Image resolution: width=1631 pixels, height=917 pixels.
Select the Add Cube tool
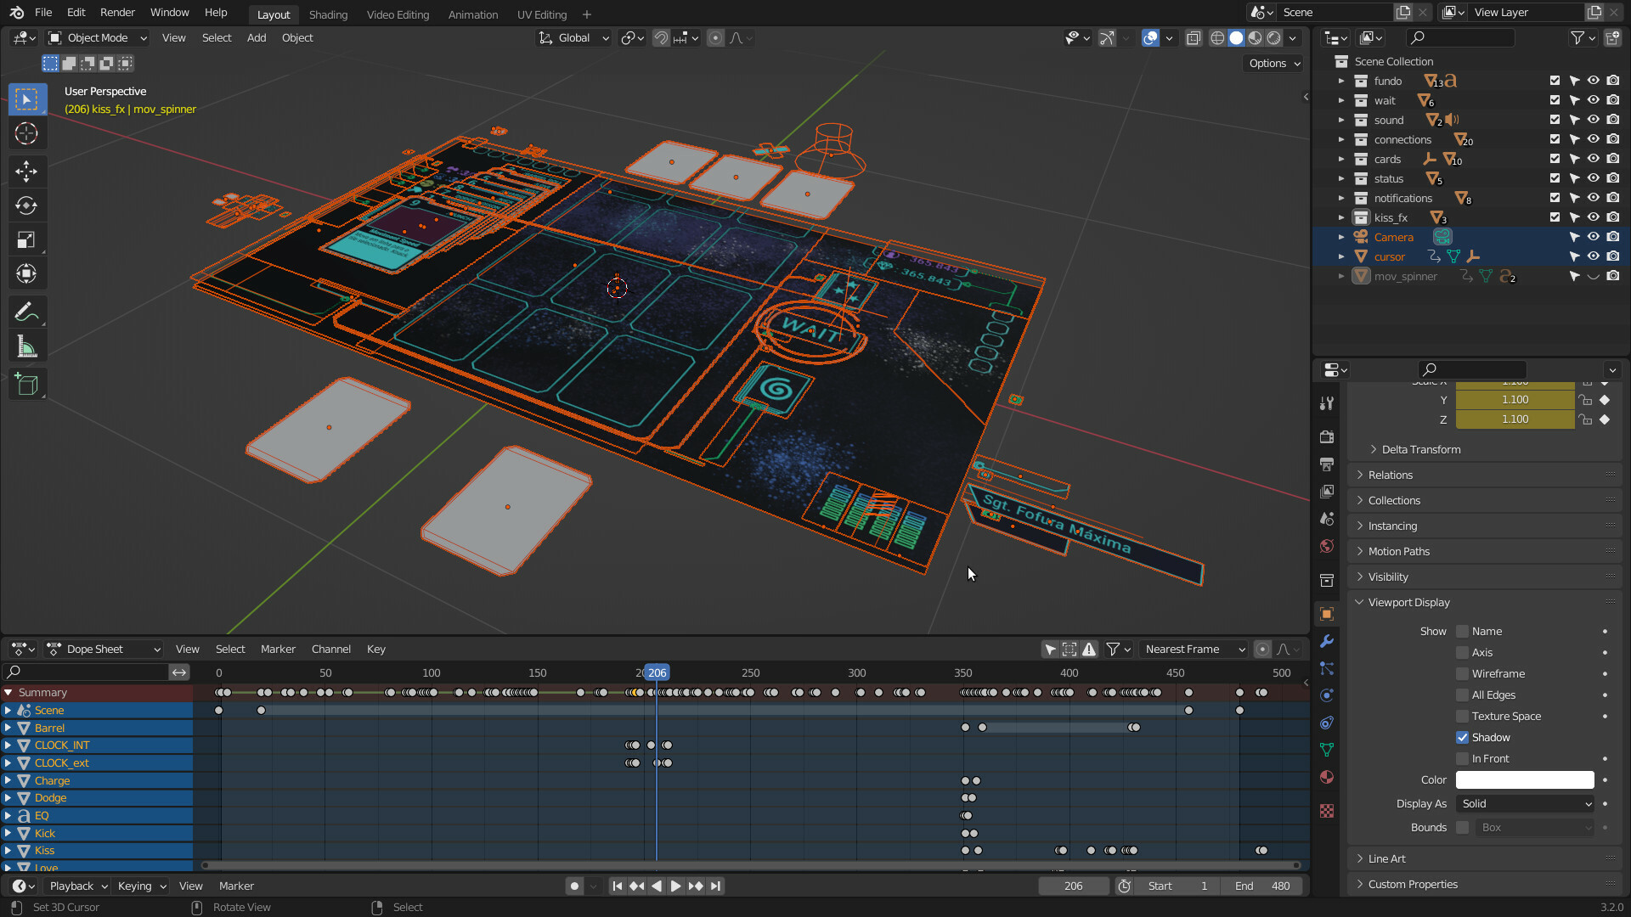(26, 385)
